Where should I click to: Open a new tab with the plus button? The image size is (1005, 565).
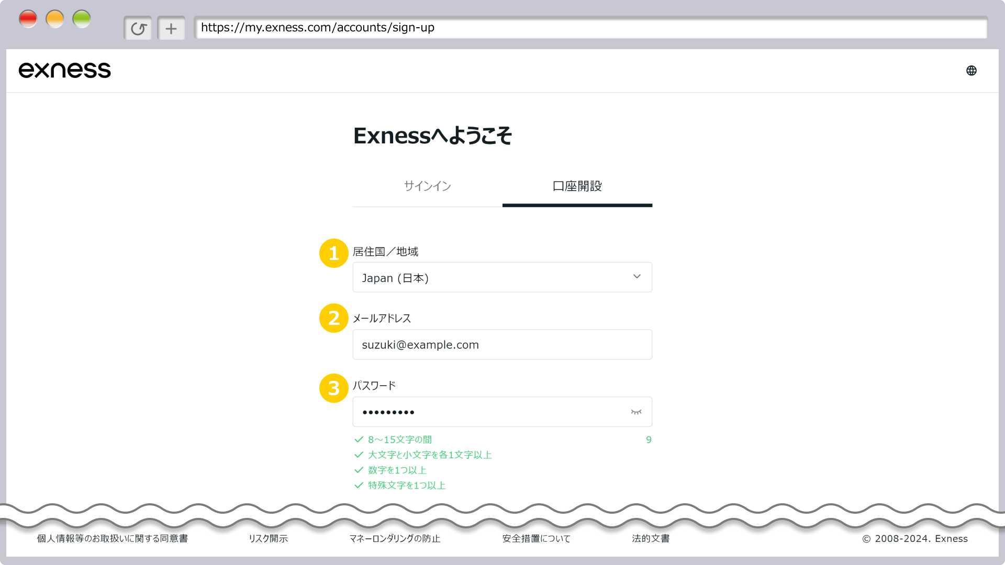tap(171, 28)
